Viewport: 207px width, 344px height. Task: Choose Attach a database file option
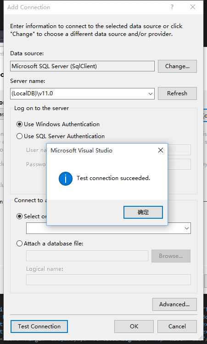tap(19, 243)
